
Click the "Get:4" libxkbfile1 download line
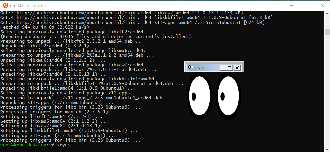tap(136, 17)
